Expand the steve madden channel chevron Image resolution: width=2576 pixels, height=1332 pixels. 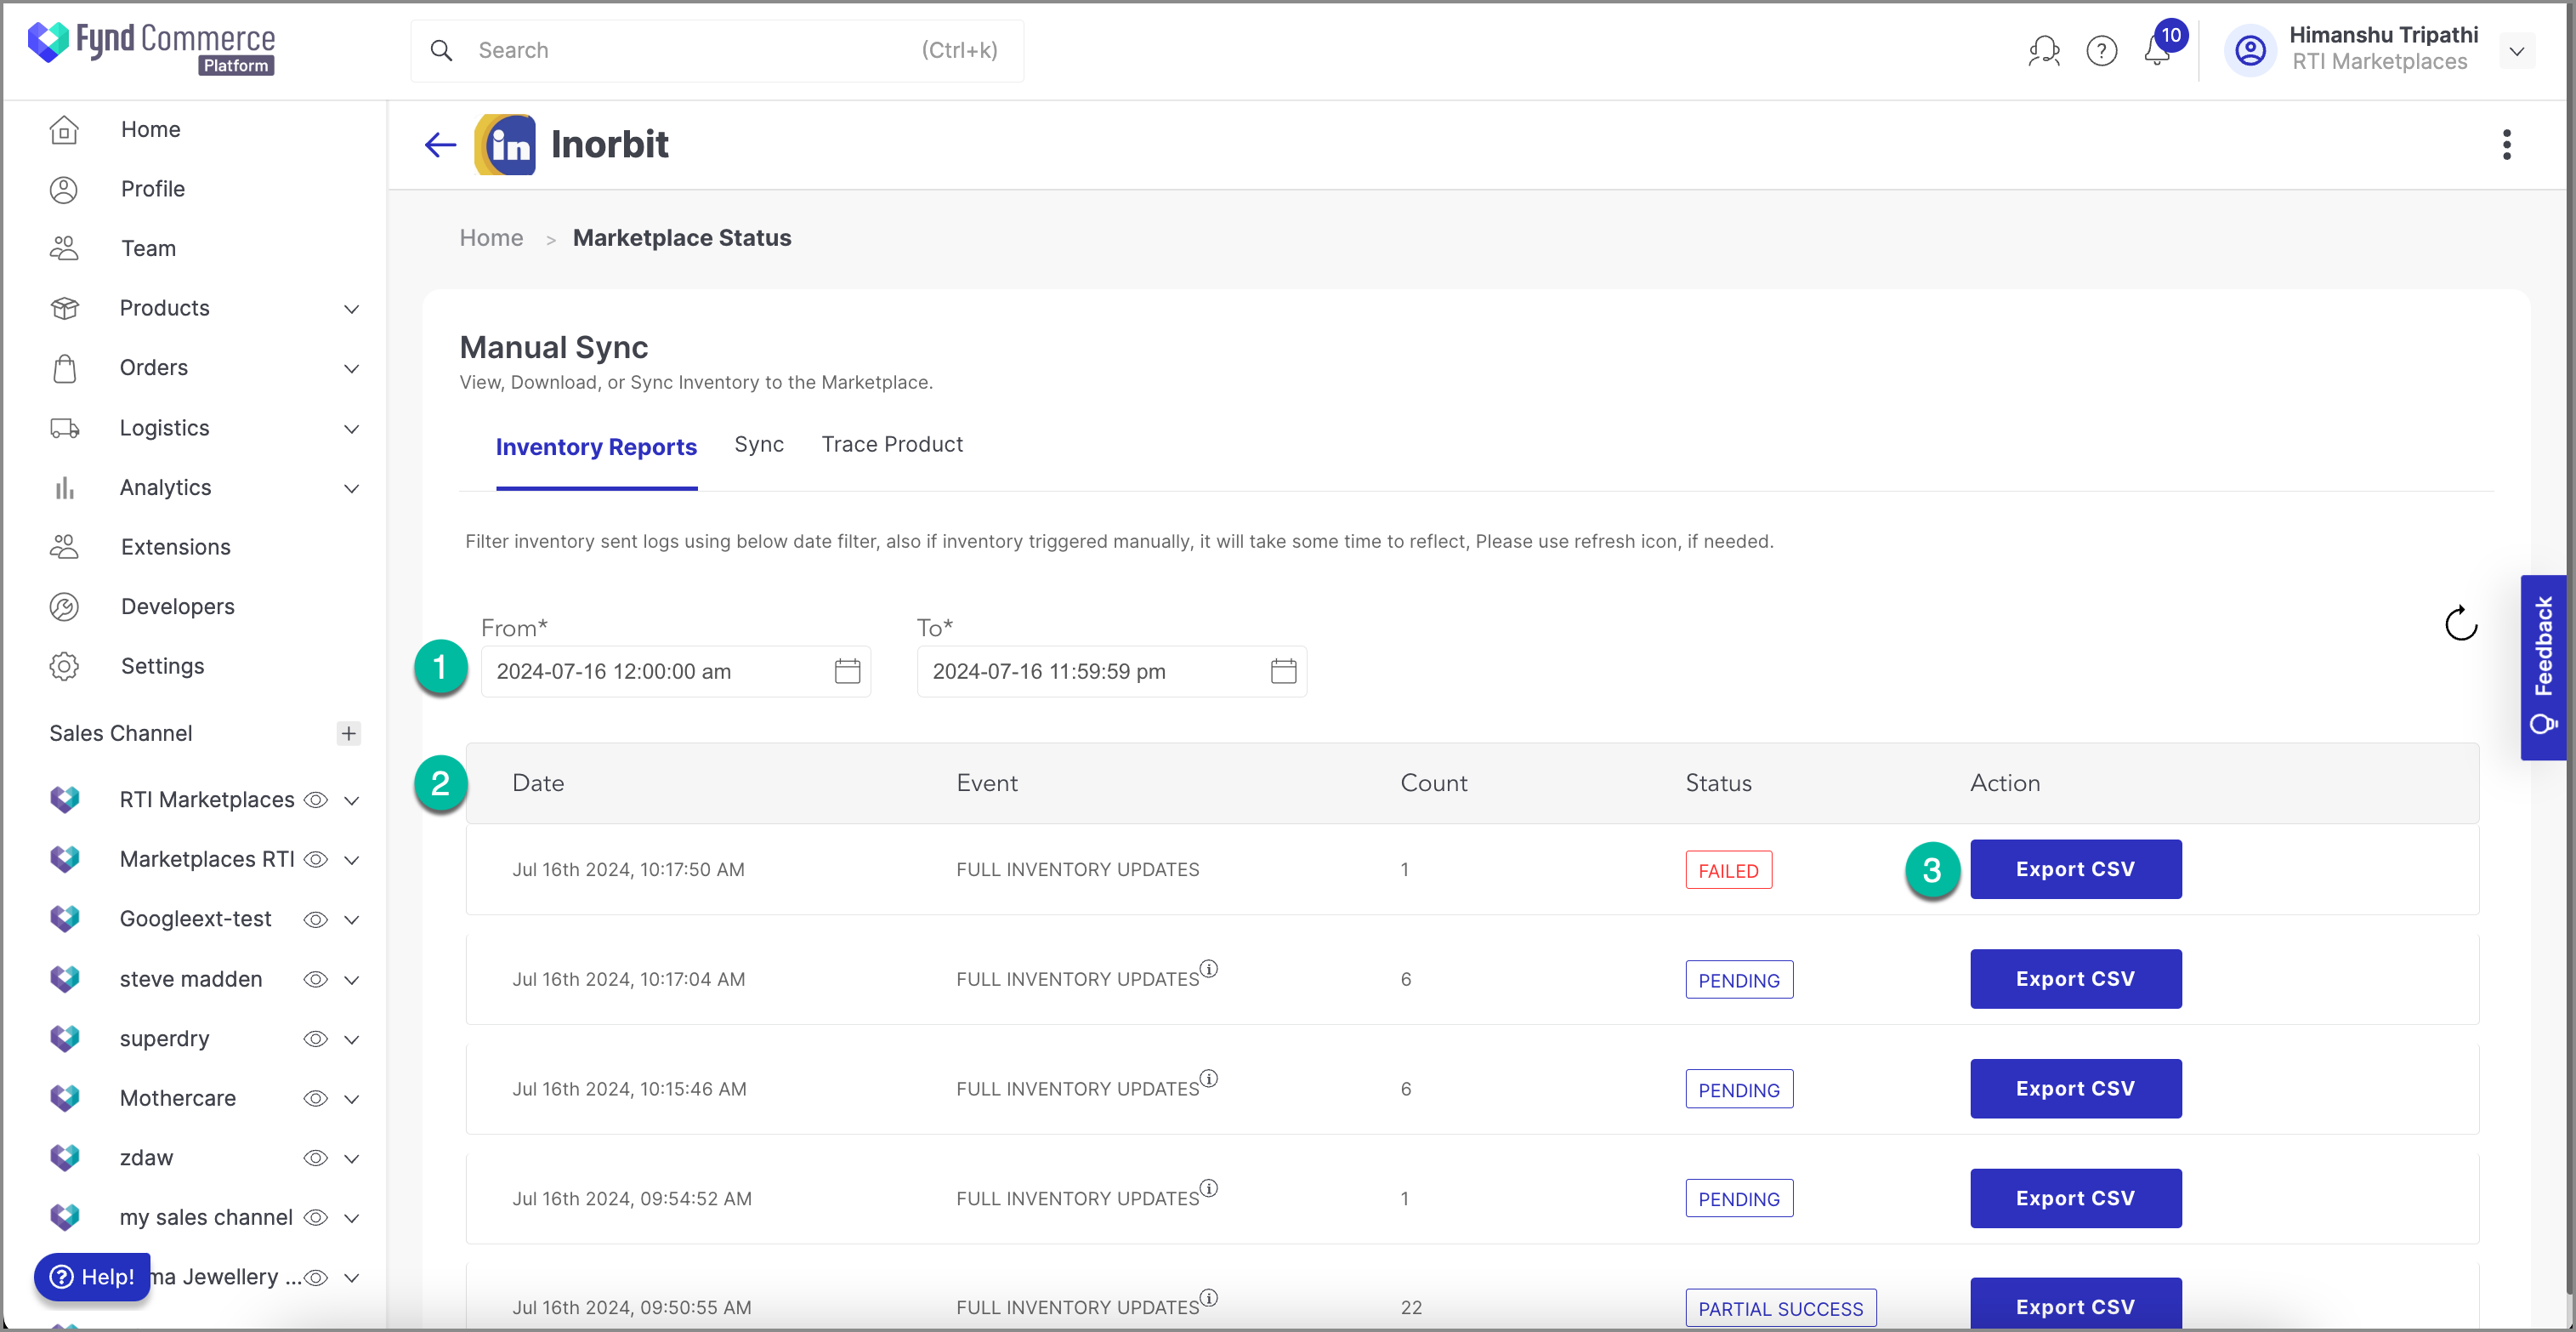point(351,979)
